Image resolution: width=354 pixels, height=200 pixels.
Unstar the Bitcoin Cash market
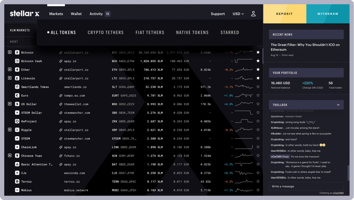tap(258, 61)
